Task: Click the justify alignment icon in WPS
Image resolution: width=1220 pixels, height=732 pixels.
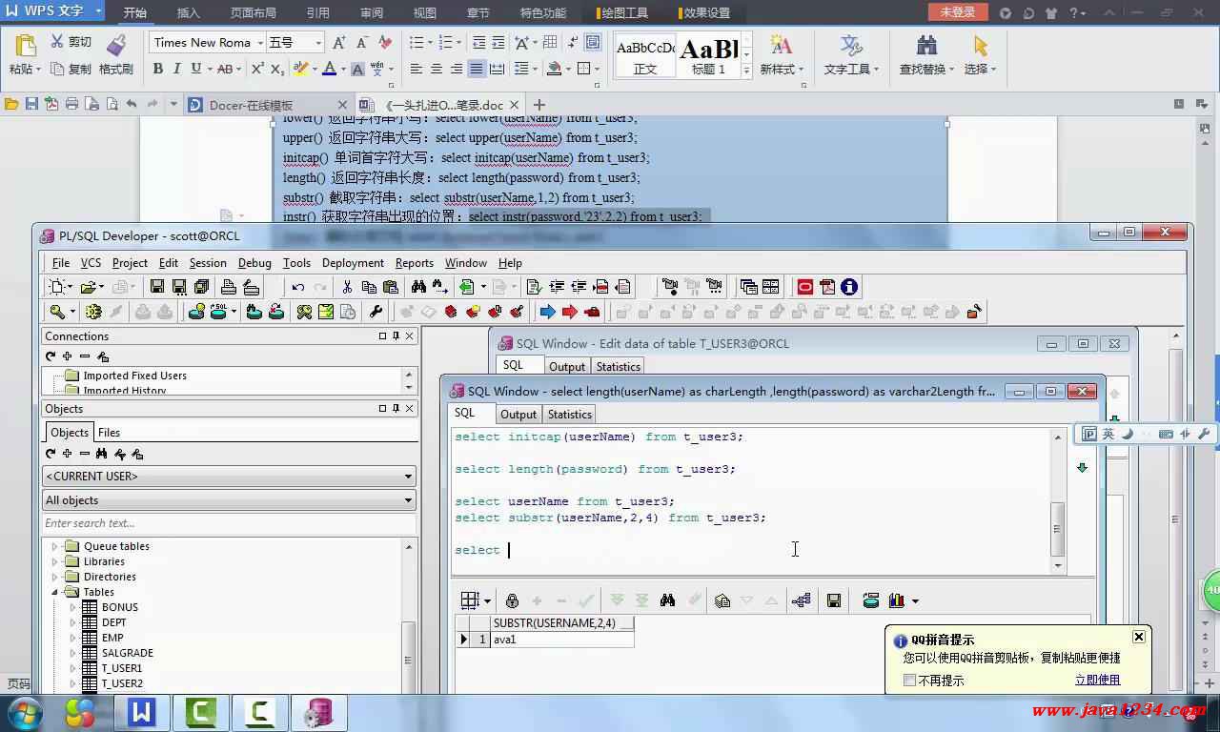Action: [476, 69]
